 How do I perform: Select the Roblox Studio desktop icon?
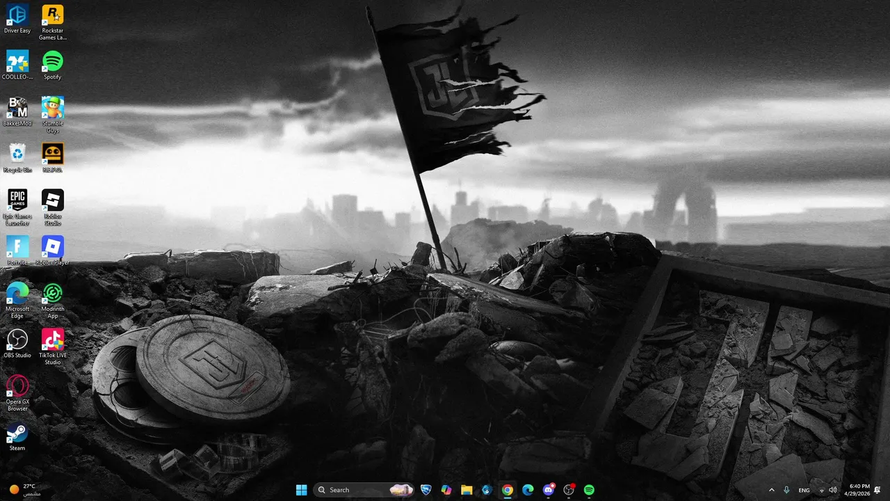(52, 207)
